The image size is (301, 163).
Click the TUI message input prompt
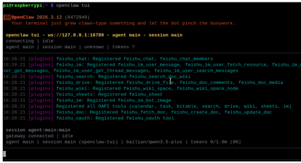152,154
